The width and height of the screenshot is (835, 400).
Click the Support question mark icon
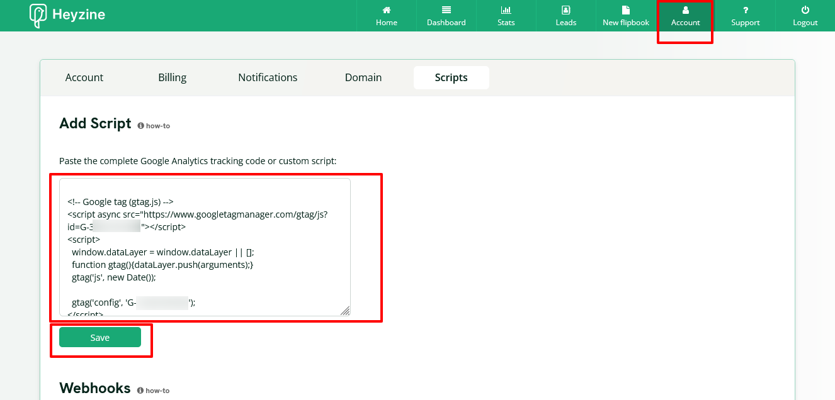746,10
